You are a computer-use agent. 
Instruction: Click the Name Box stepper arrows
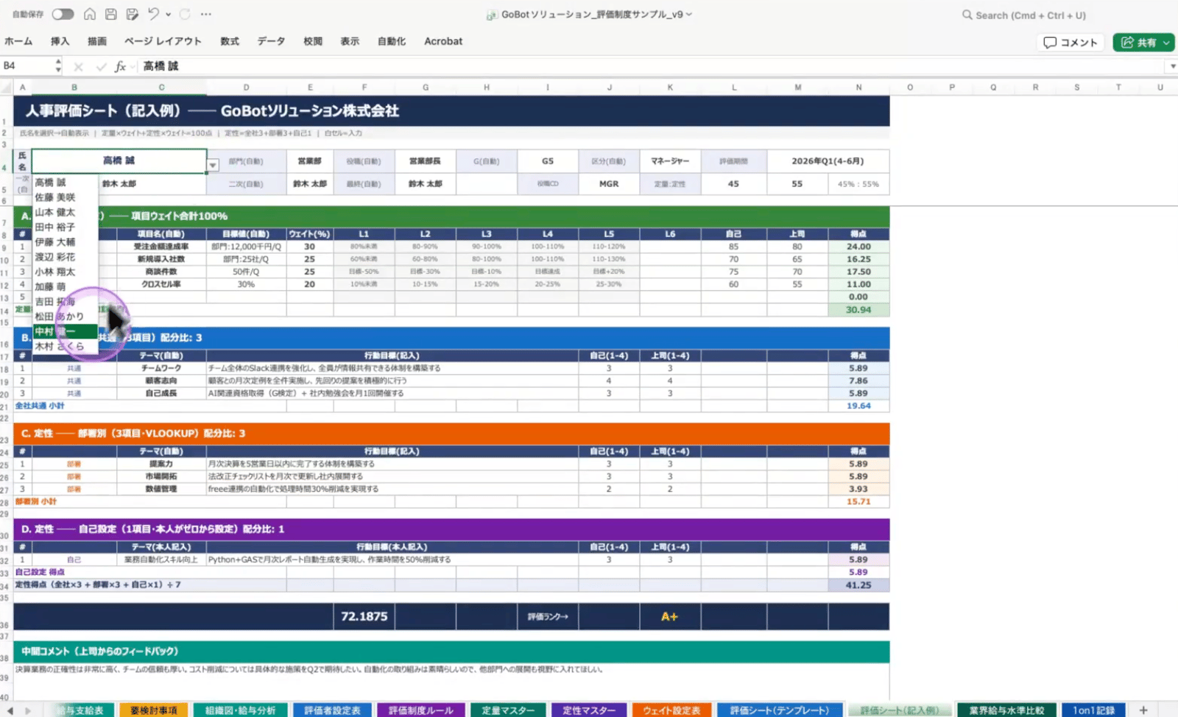tap(58, 66)
